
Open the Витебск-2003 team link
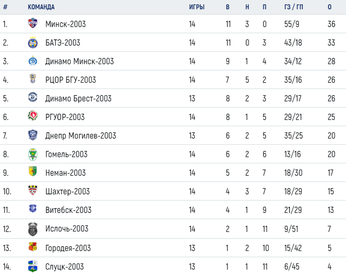click(x=68, y=210)
